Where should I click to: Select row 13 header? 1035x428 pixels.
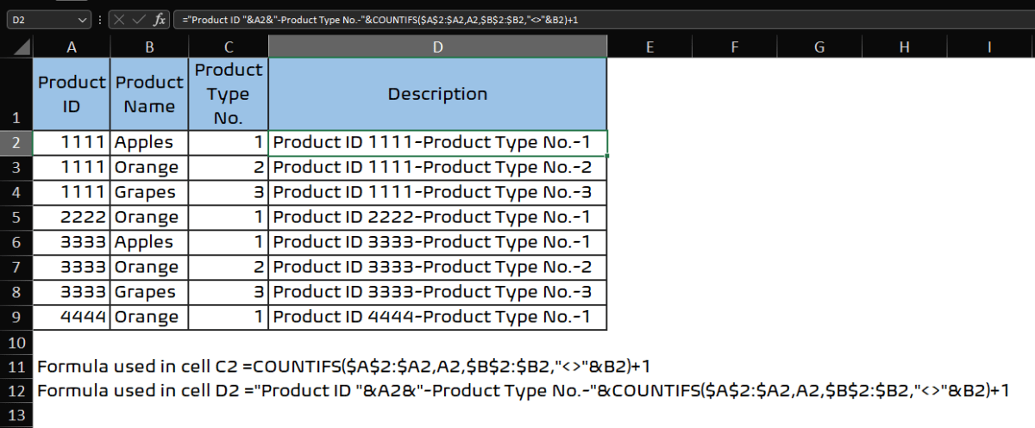(16, 415)
